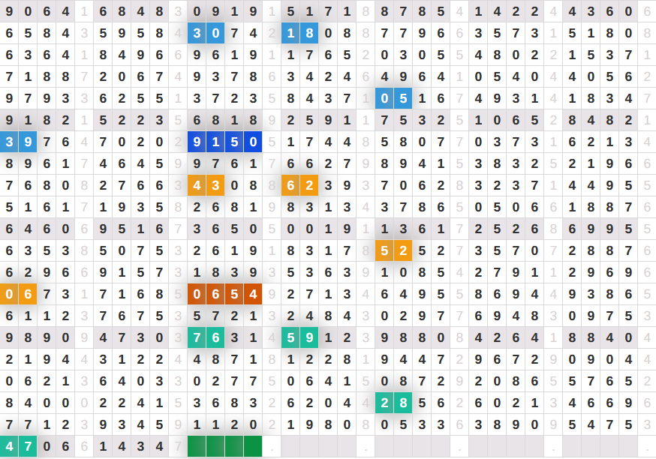Select the teal highlighted 59 block

pos(299,337)
